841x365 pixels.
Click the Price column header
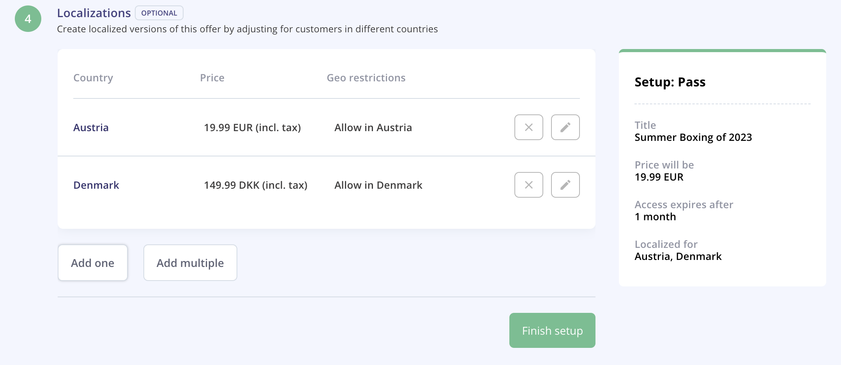(x=212, y=78)
